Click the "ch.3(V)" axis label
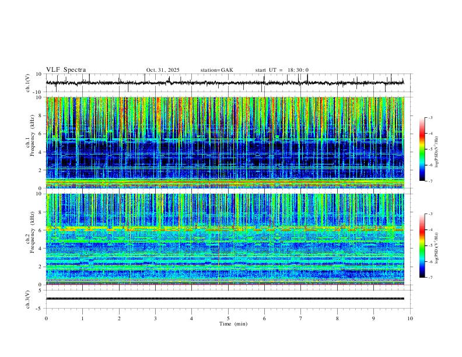The height and width of the screenshot is (357, 462). 28,300
